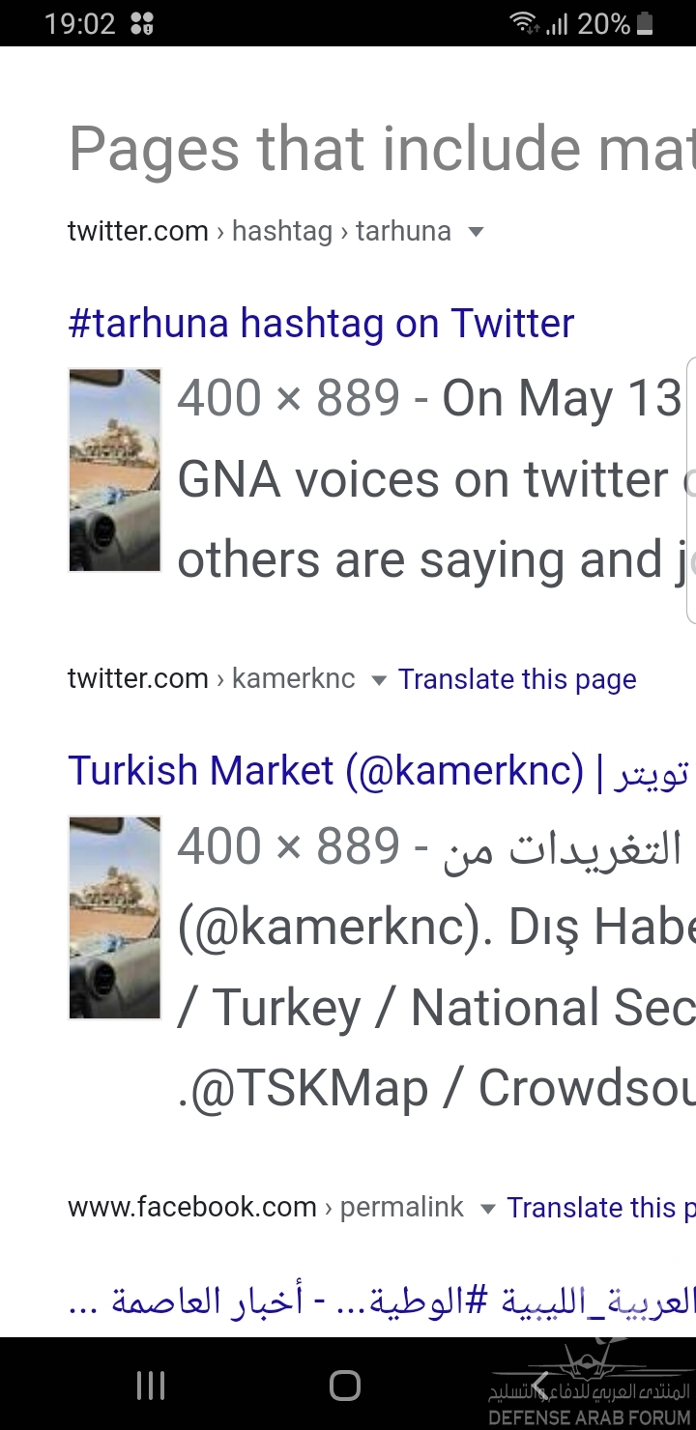Tap the back navigation arrow
Viewport: 696px width, 1430px height.
coord(541,1386)
